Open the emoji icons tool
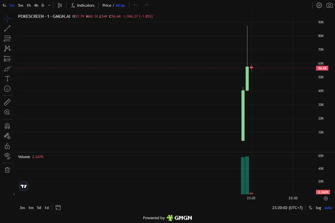Screen dimensions: 335x223 (x=7, y=89)
